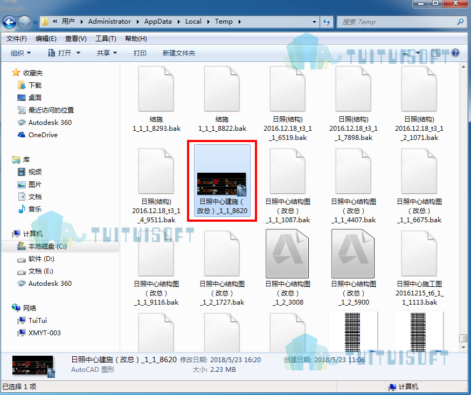Open the 工具(T) menu
Screen dimensions: 471x395
106,39
